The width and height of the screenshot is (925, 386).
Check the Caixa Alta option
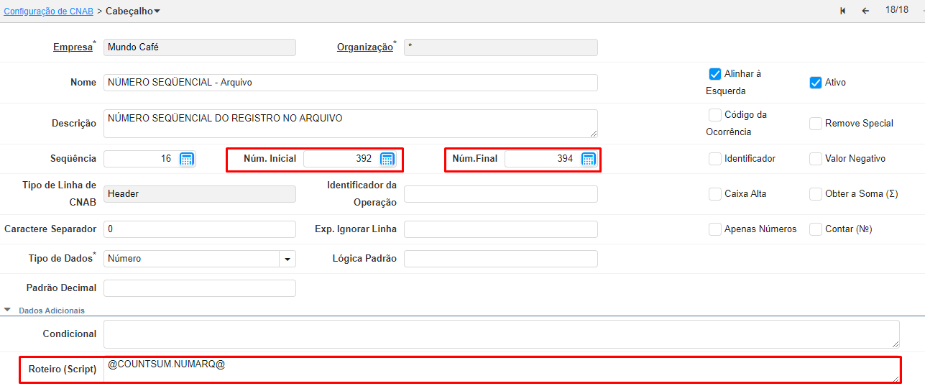714,194
